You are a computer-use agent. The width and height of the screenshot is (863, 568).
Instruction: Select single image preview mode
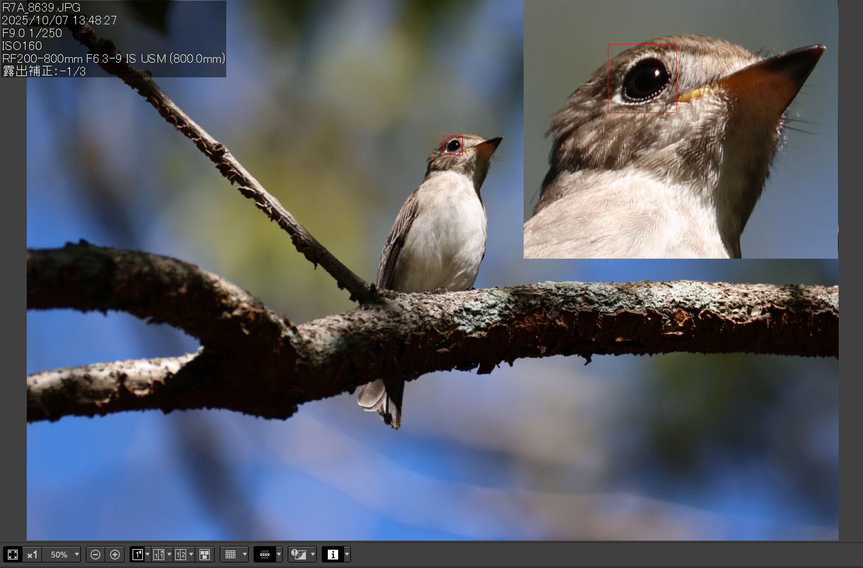(137, 555)
